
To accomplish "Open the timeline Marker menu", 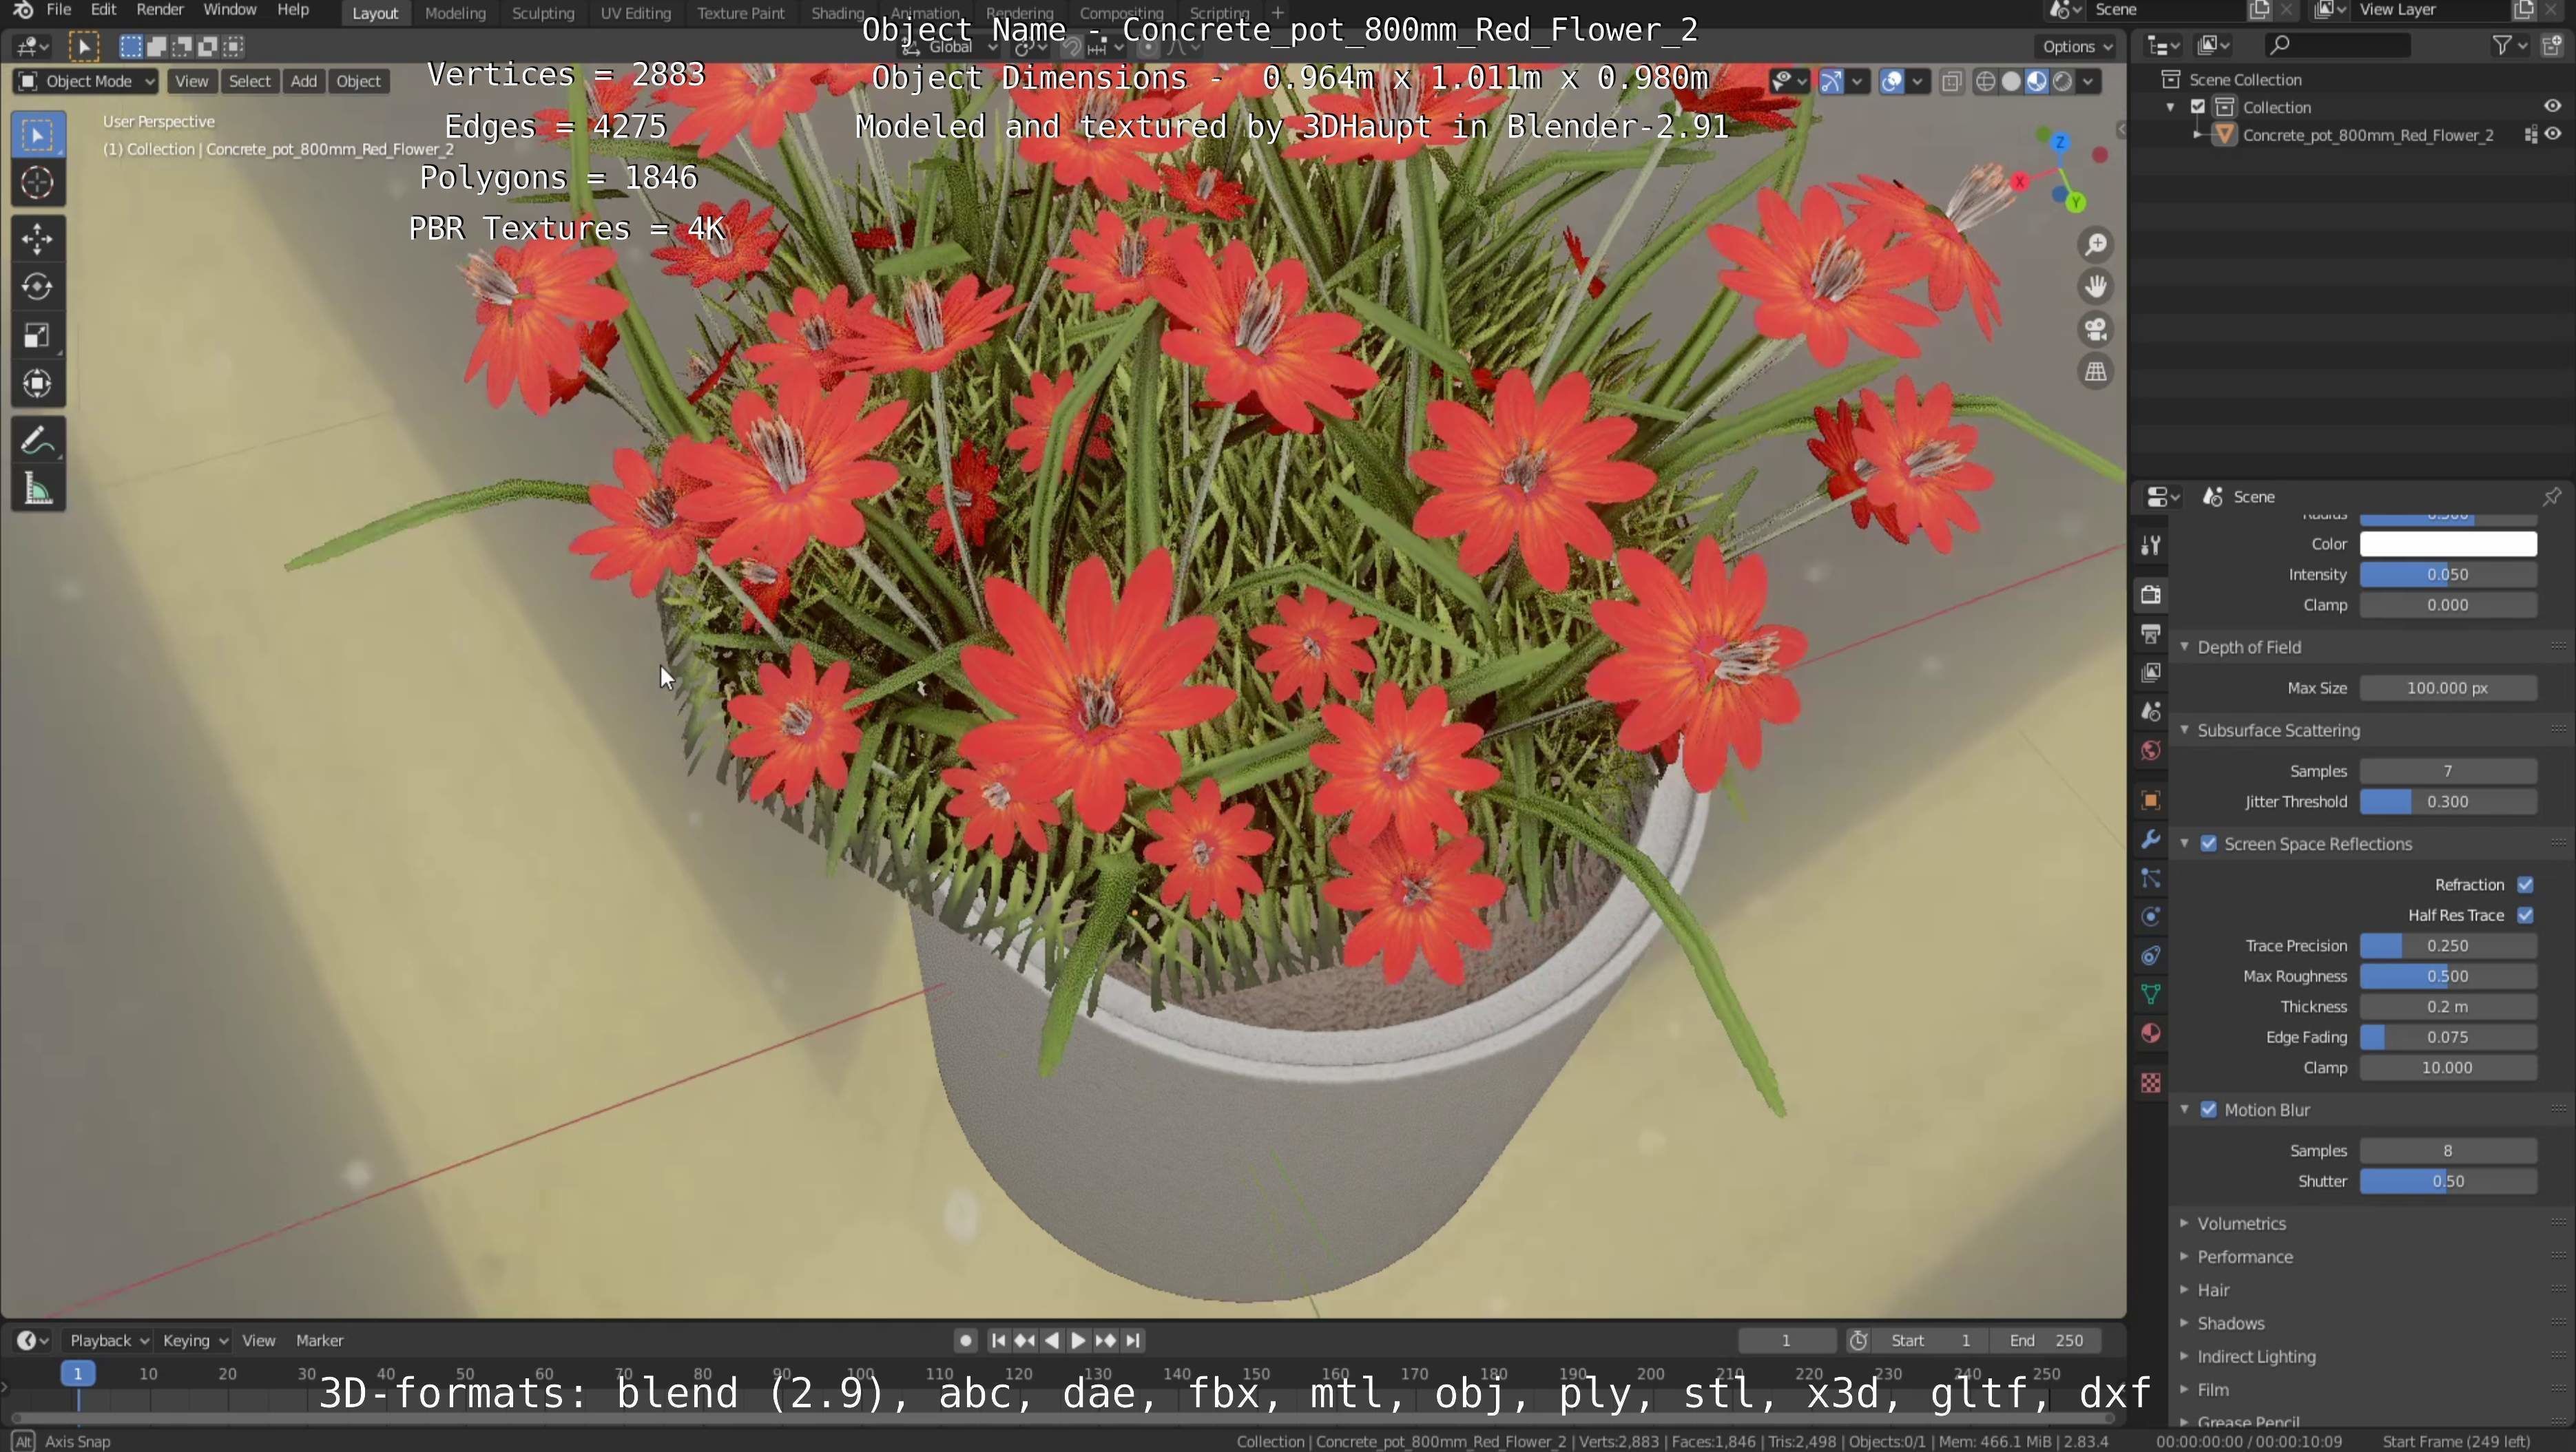I will pos(319,1340).
